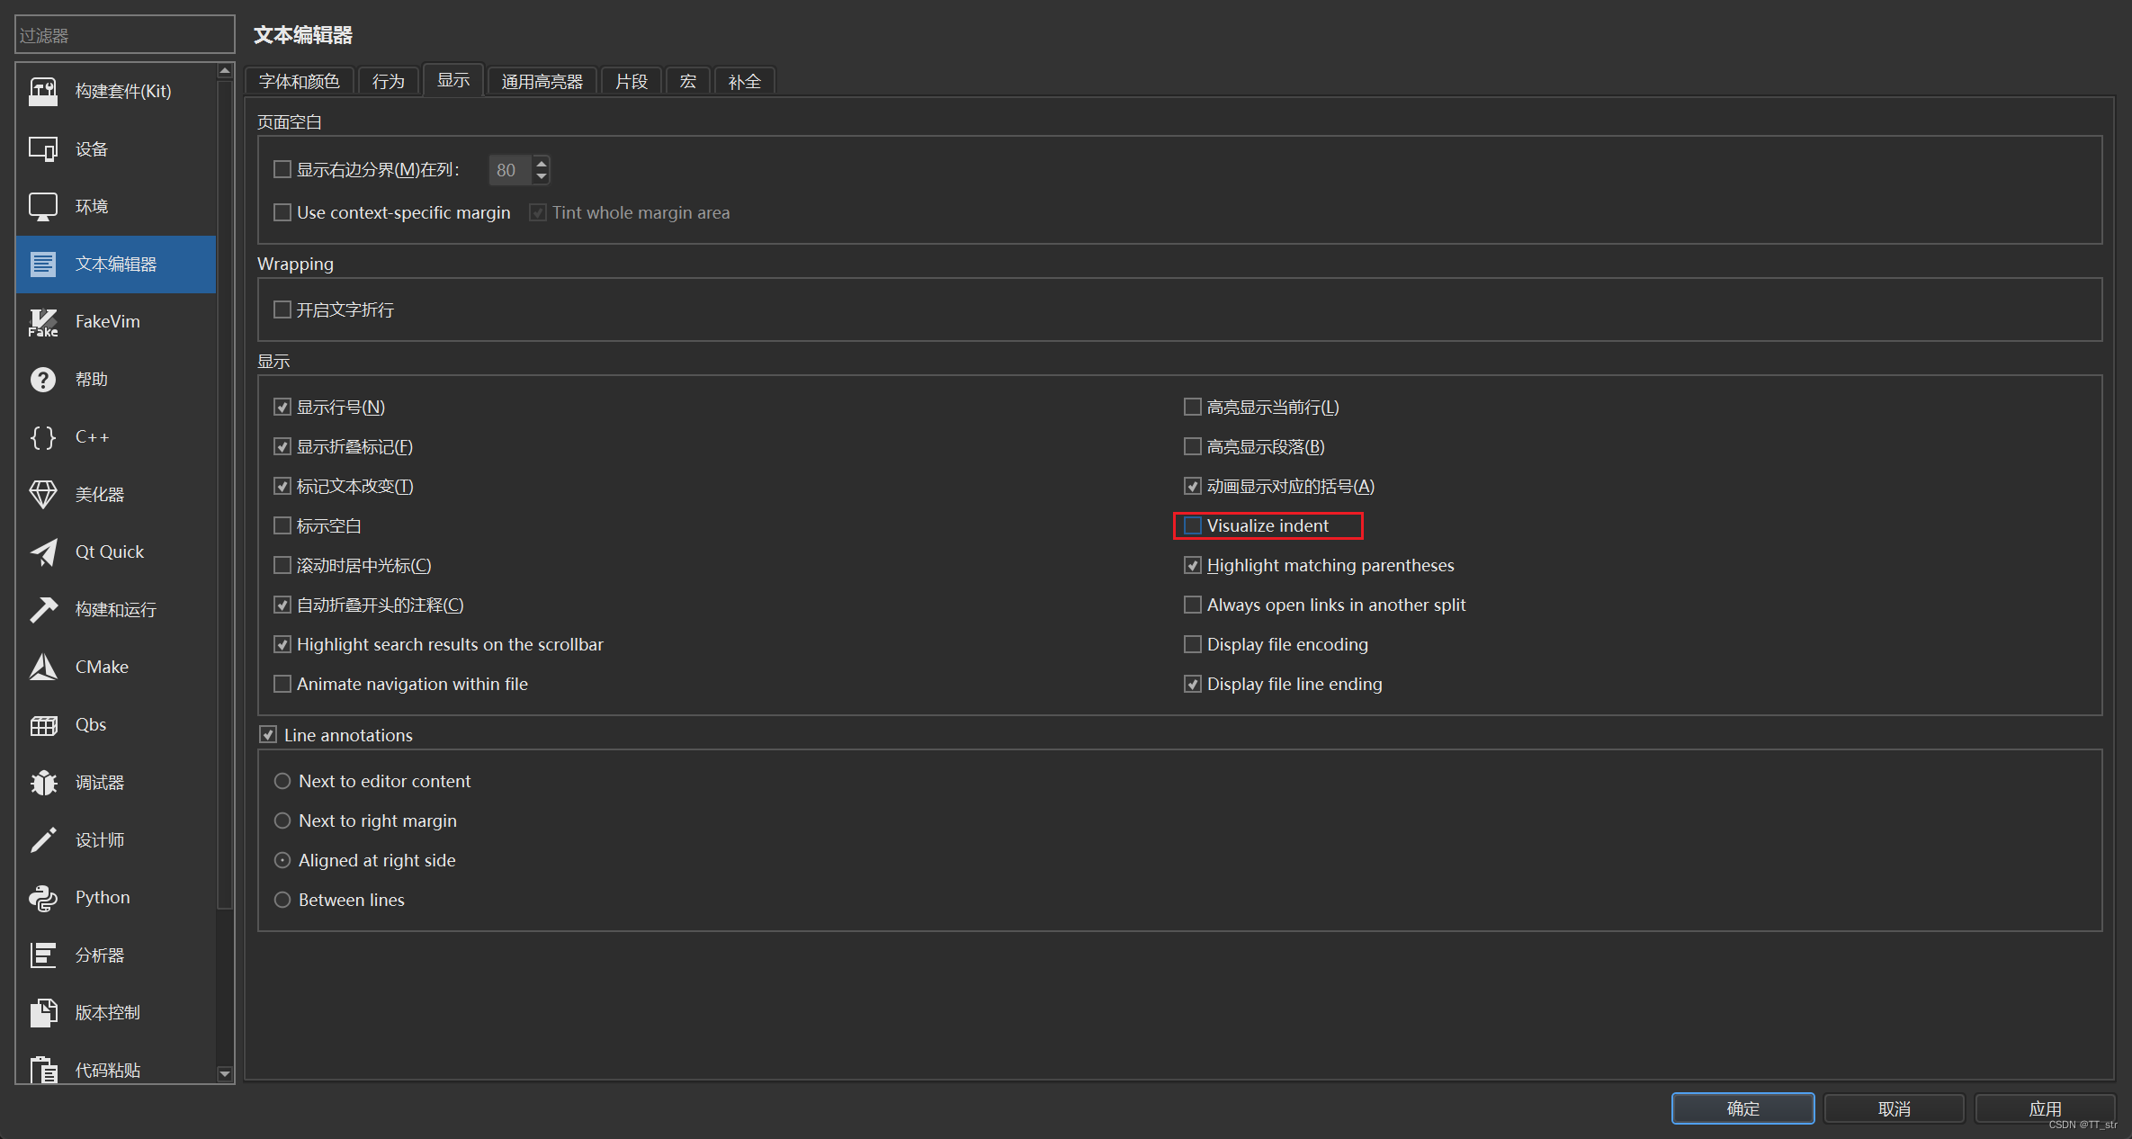Uncheck 显示行号(N) line numbers
This screenshot has height=1139, width=2132.
[282, 407]
